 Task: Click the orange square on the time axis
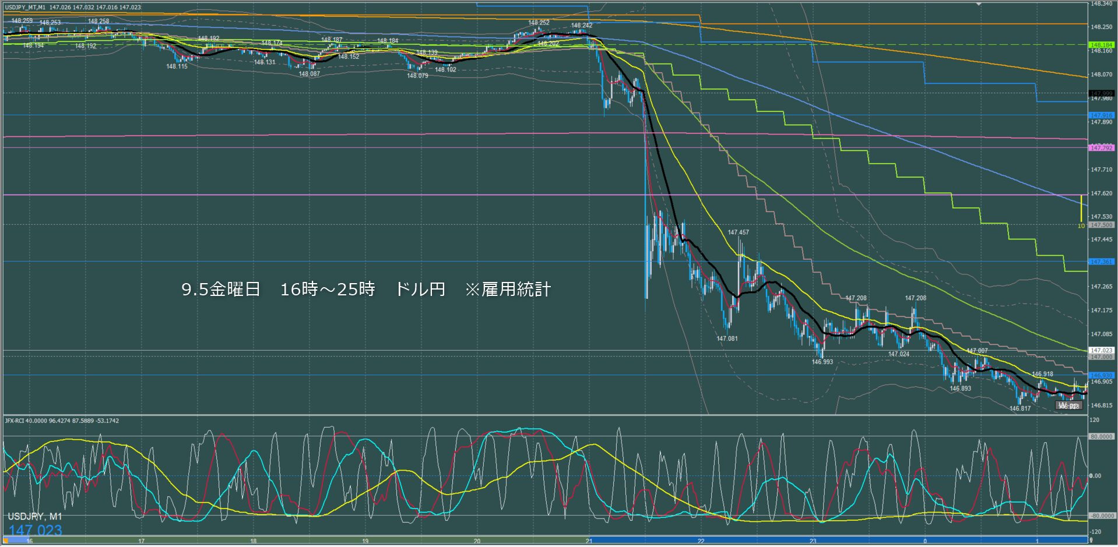pyautogui.click(x=6, y=541)
